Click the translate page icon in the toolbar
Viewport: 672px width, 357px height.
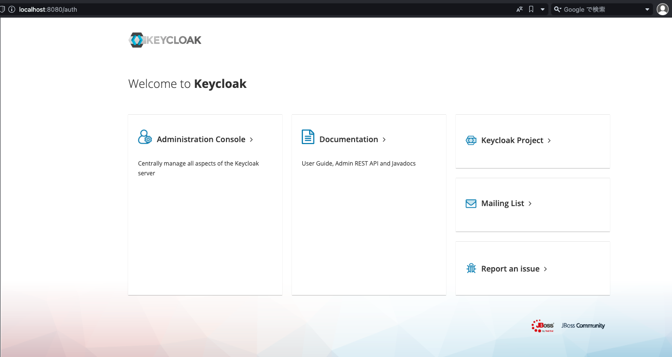click(x=519, y=9)
